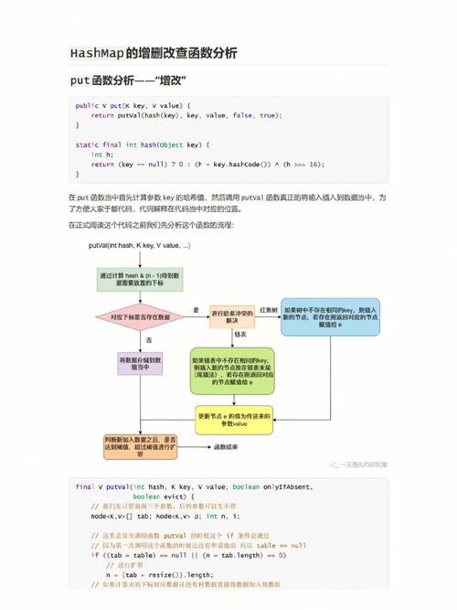The image size is (457, 610).
Task: Click the heading 'HashMap的增删改查函数分析'
Action: tap(154, 53)
